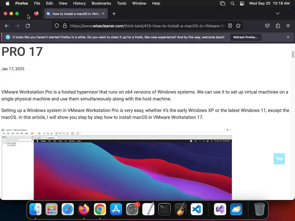This screenshot has width=295, height=221.
Task: Open Trash from the dock
Action: (x=260, y=209)
